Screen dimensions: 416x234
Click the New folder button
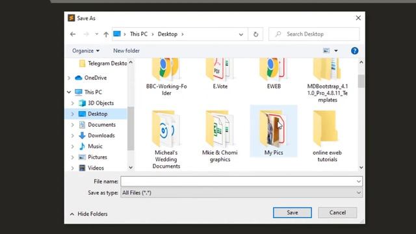coord(126,51)
